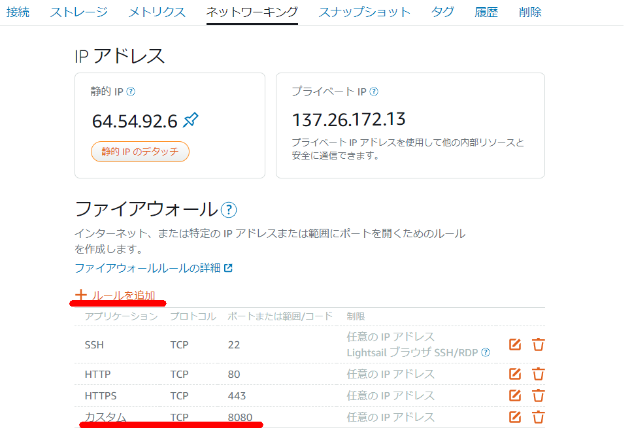Delete the カスタム 8080 rule
The image size is (632, 436).
pos(538,416)
